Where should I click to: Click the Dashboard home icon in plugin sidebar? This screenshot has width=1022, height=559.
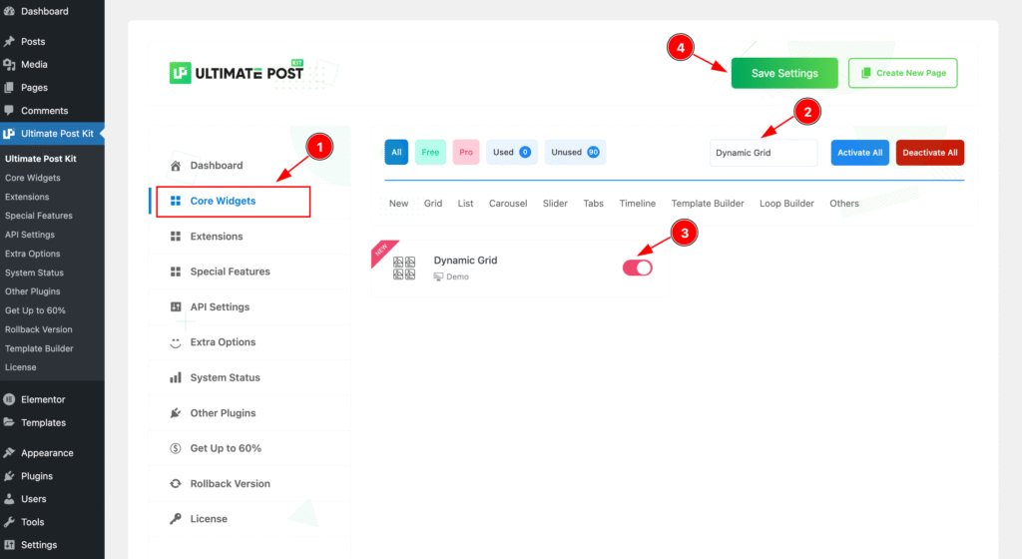pos(176,166)
